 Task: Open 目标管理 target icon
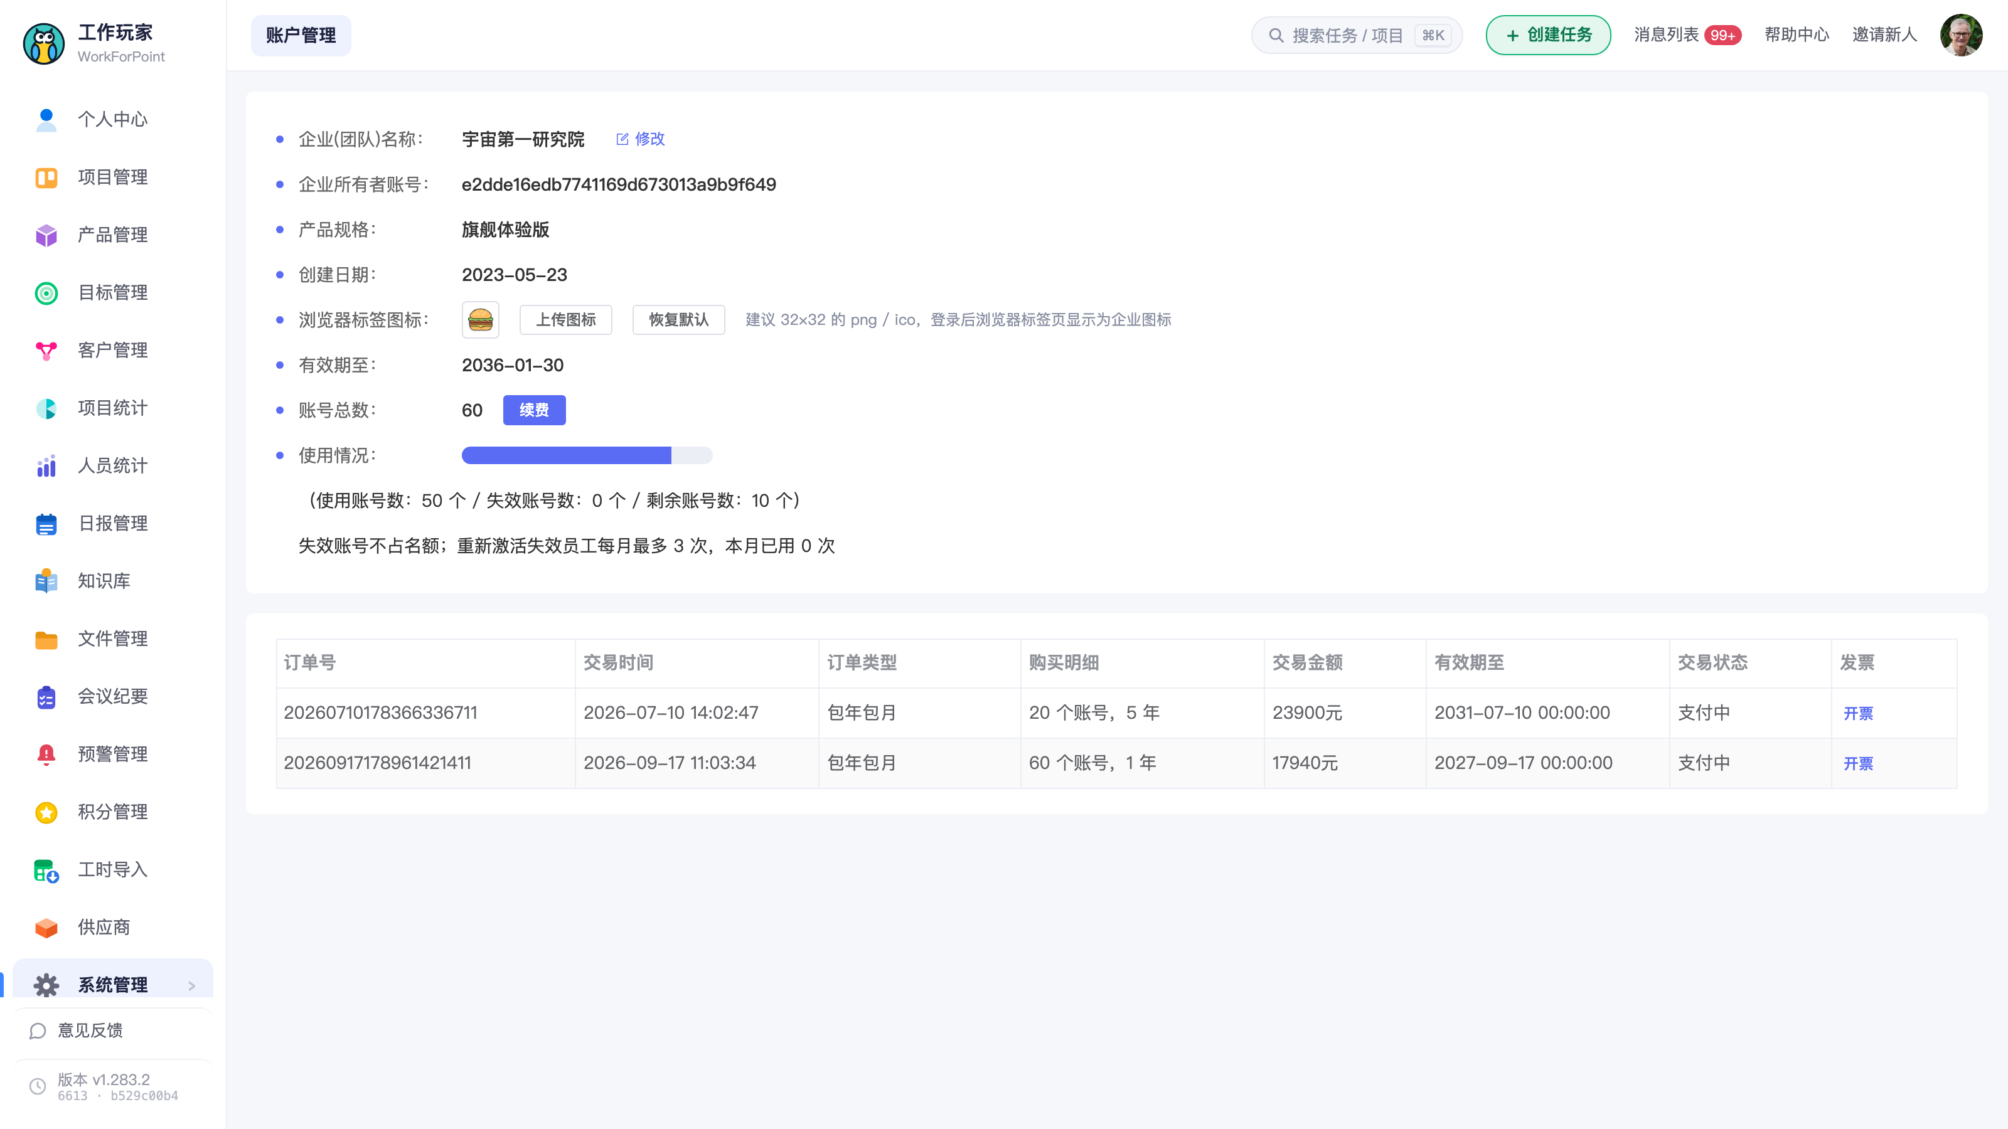(x=46, y=293)
